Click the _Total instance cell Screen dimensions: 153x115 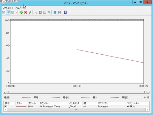72,106
